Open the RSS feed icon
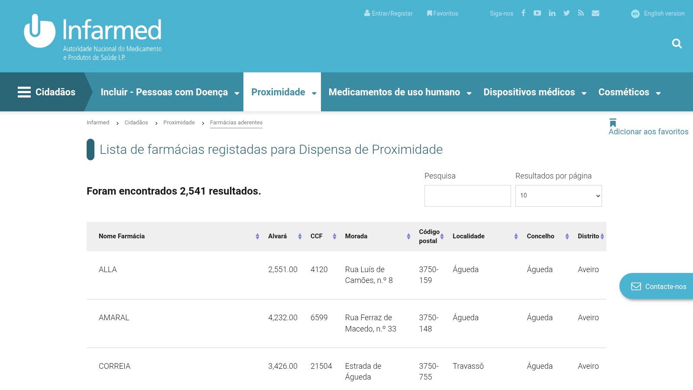Viewport: 693px width, 390px height. [x=581, y=13]
